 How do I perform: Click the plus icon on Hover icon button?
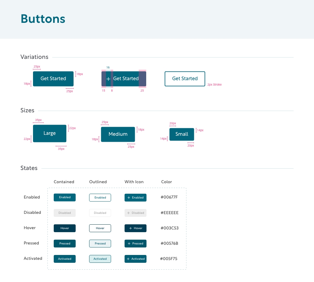(131, 228)
